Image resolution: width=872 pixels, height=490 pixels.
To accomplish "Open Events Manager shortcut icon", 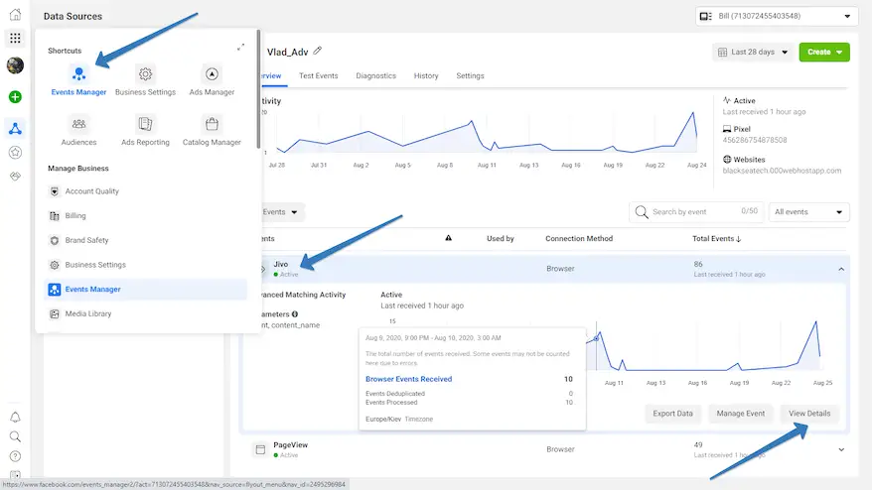I will (78, 74).
